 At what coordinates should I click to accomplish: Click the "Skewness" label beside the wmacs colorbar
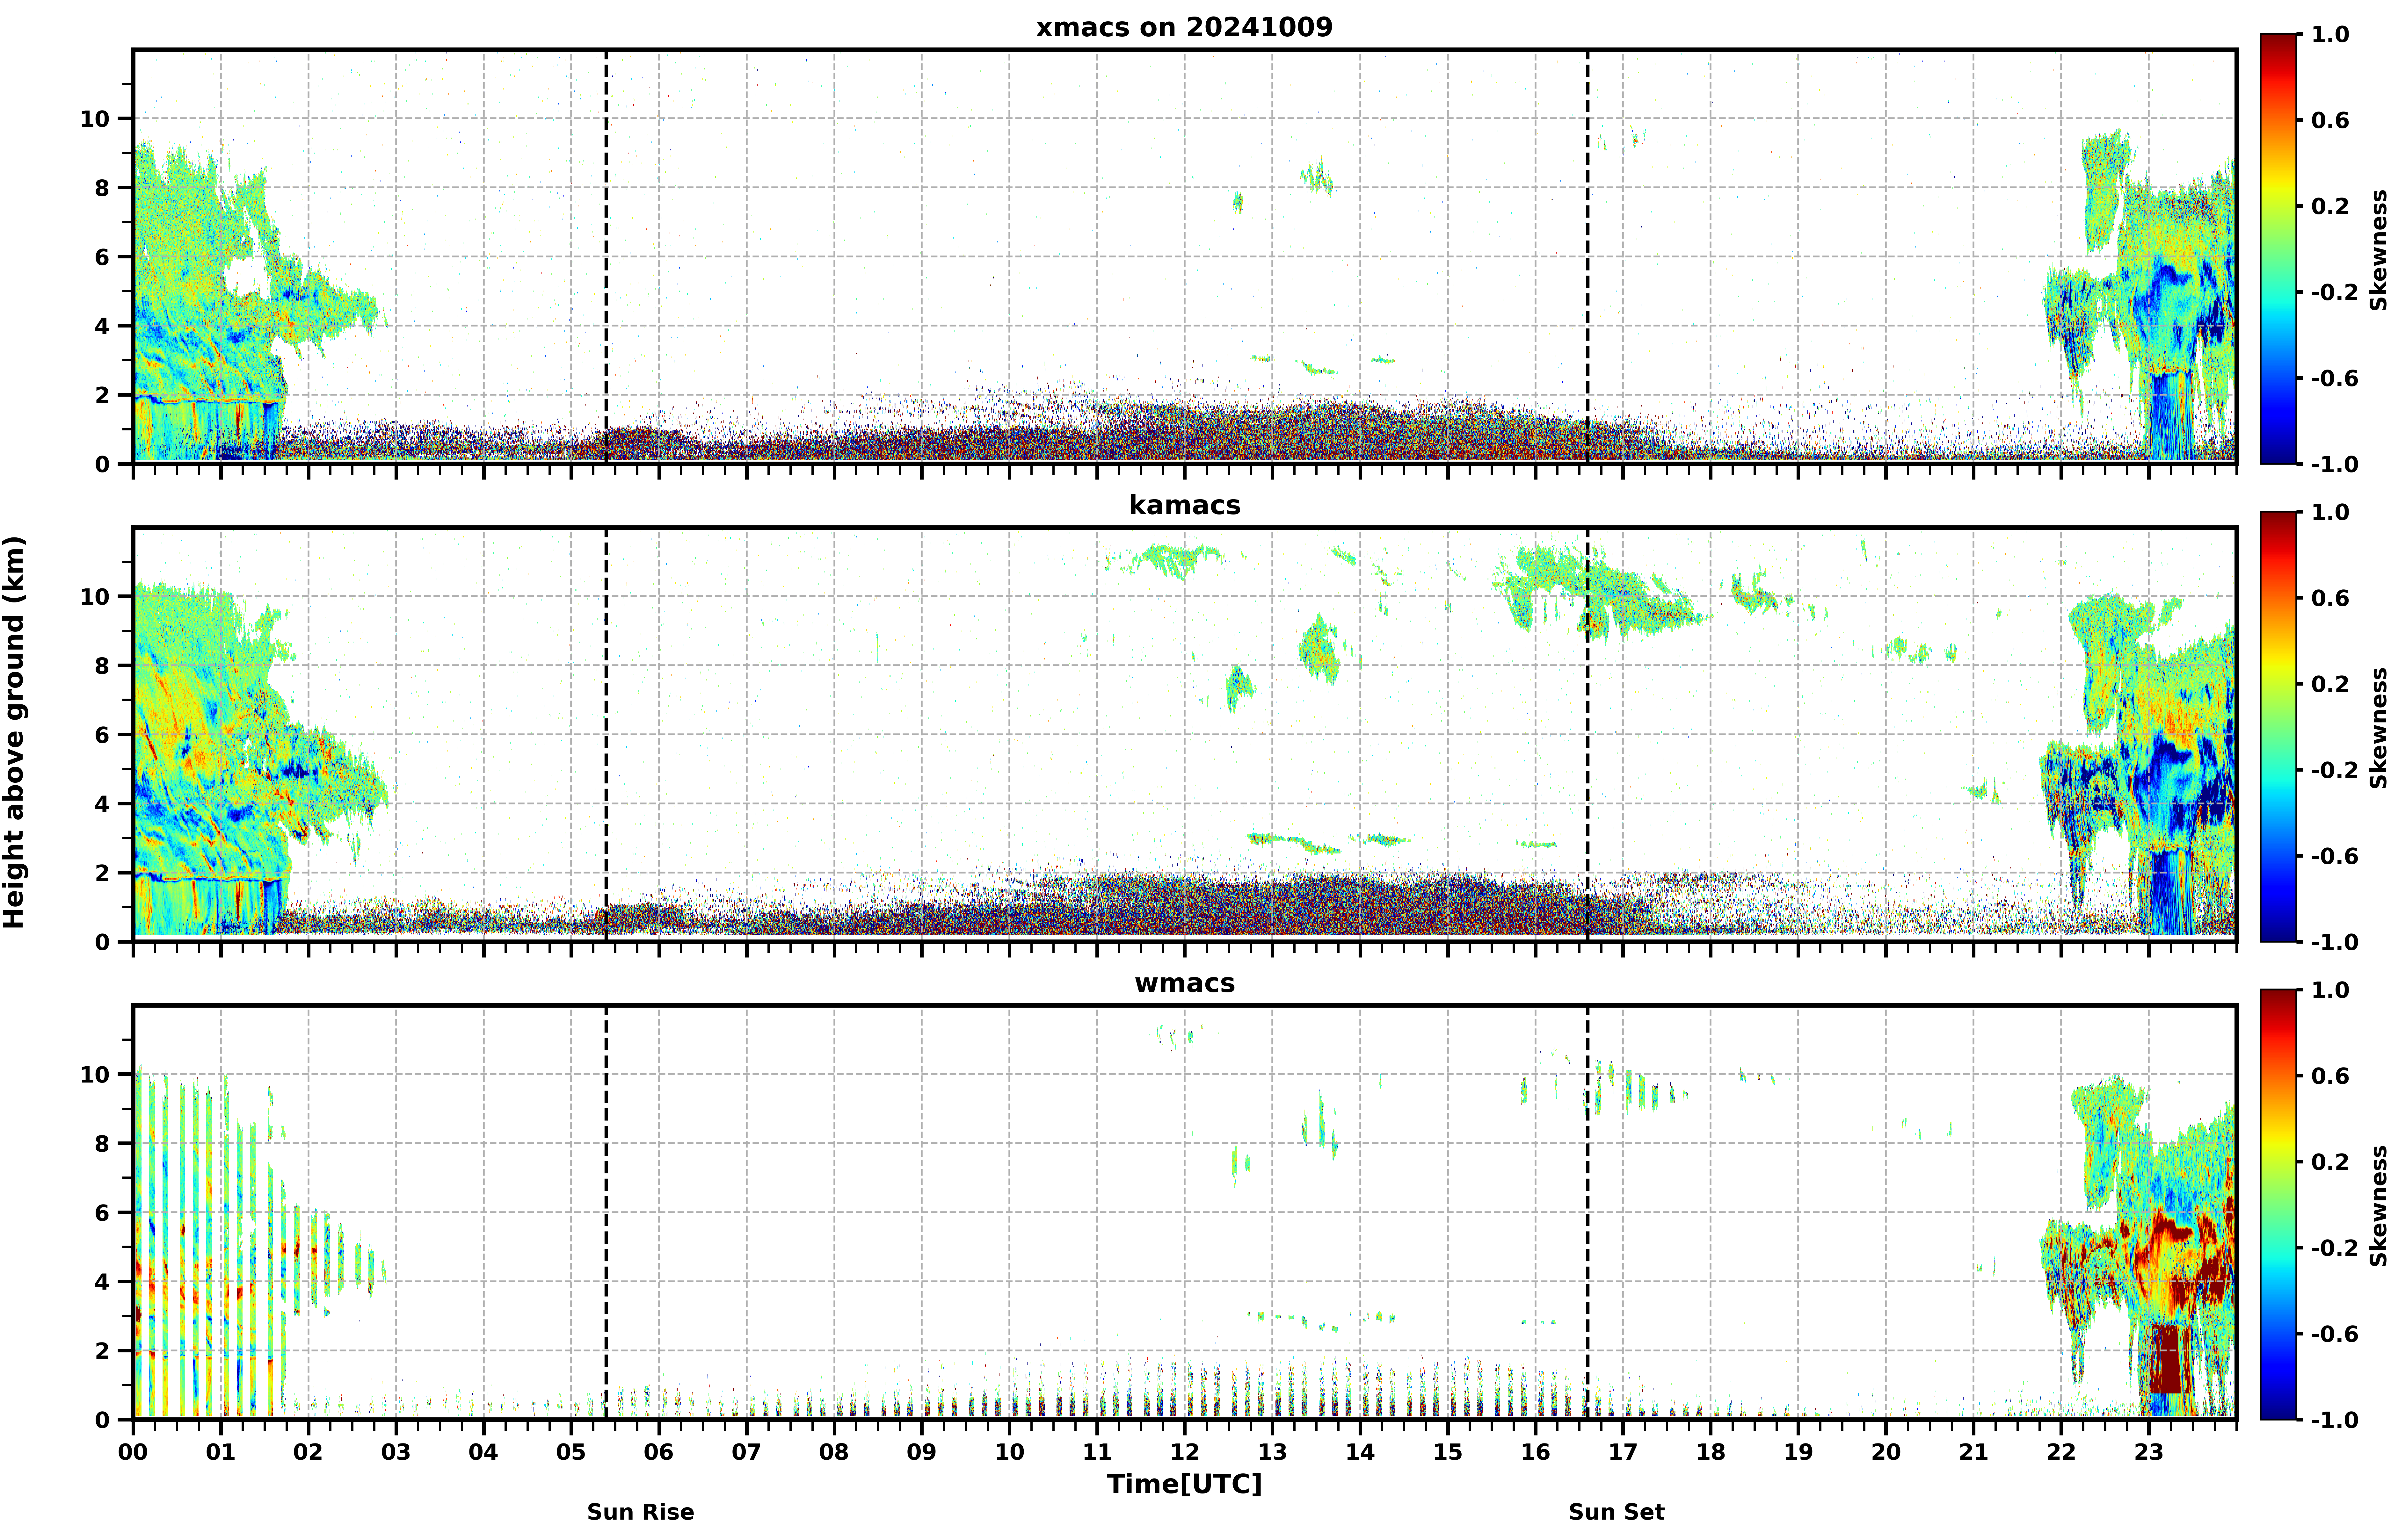click(2379, 1206)
